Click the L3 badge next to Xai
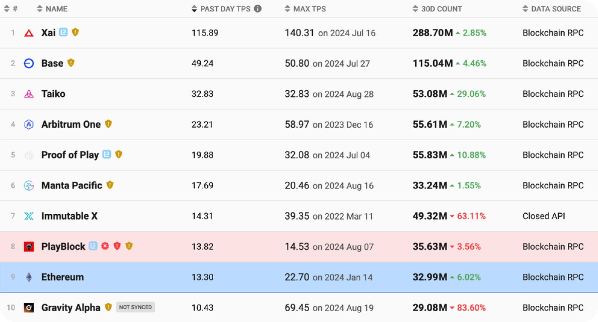This screenshot has height=322, width=598. tap(63, 32)
